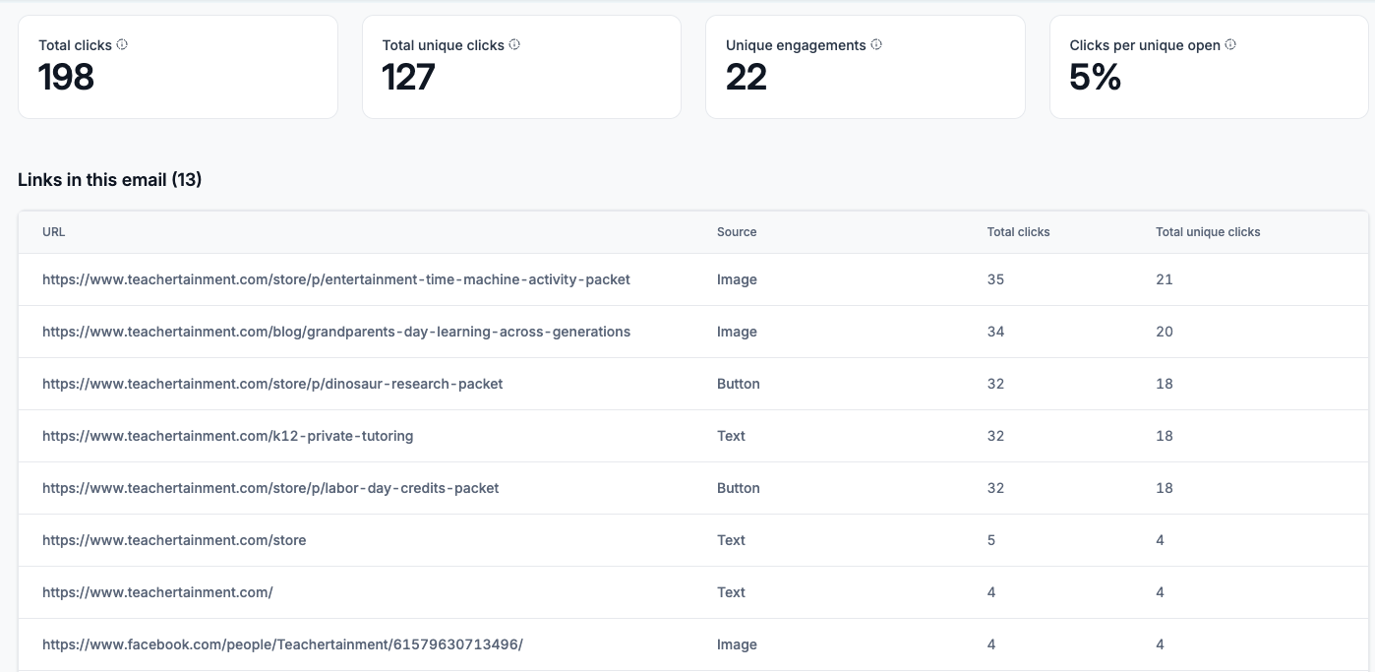Select the URL column header
Image resolution: width=1375 pixels, height=672 pixels.
click(54, 232)
